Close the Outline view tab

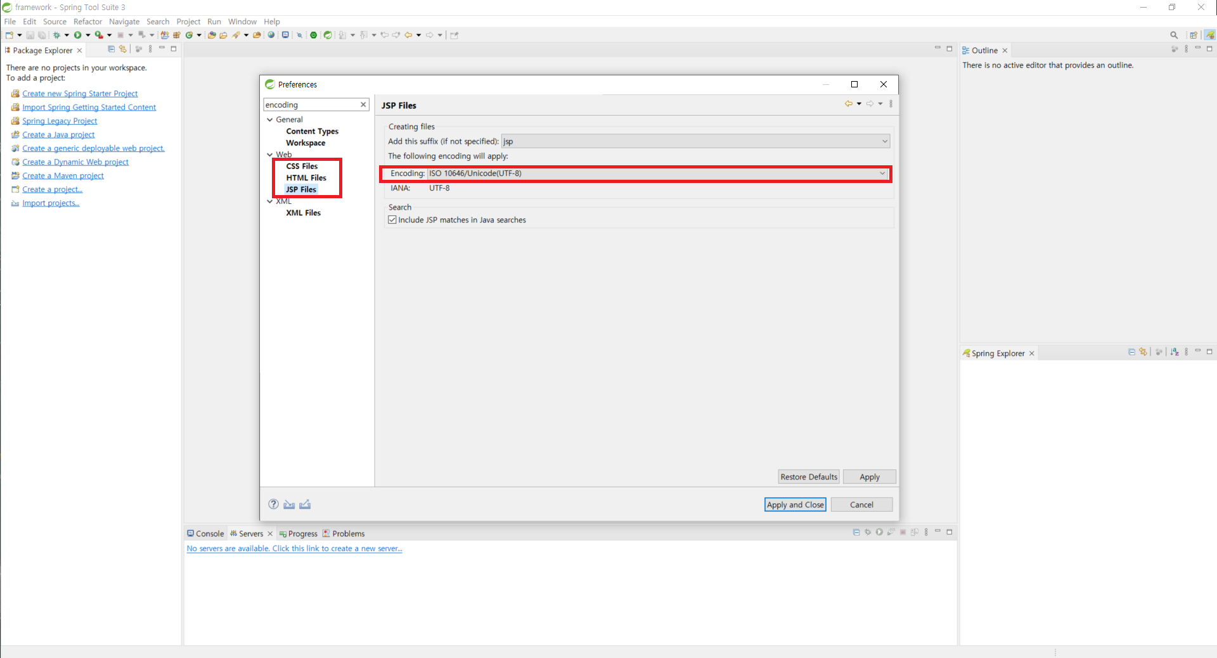click(1005, 51)
